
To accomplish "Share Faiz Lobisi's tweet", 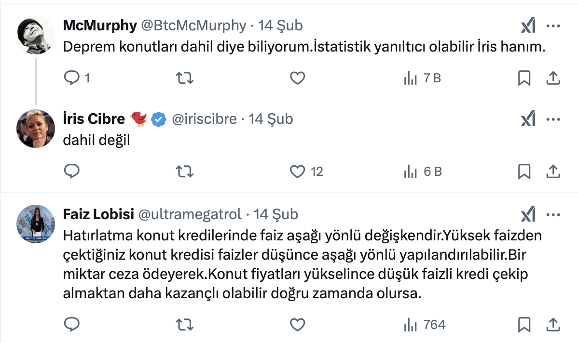I will (553, 325).
